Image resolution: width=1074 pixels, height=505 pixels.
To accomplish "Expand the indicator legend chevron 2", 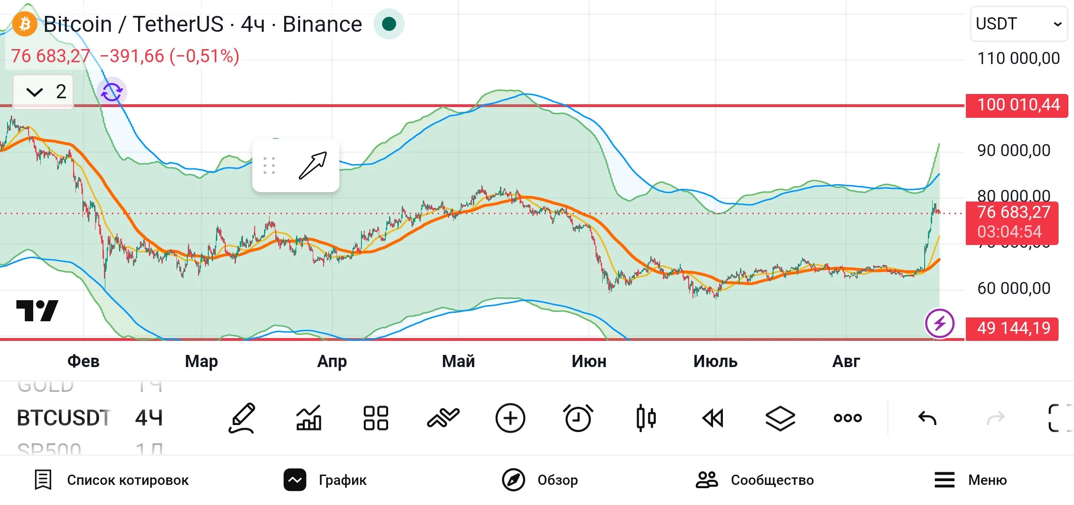I will coord(43,92).
